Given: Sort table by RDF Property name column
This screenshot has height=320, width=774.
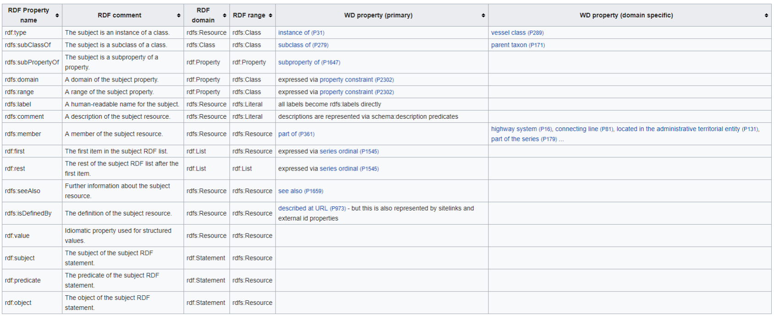Looking at the screenshot, I should click(57, 16).
